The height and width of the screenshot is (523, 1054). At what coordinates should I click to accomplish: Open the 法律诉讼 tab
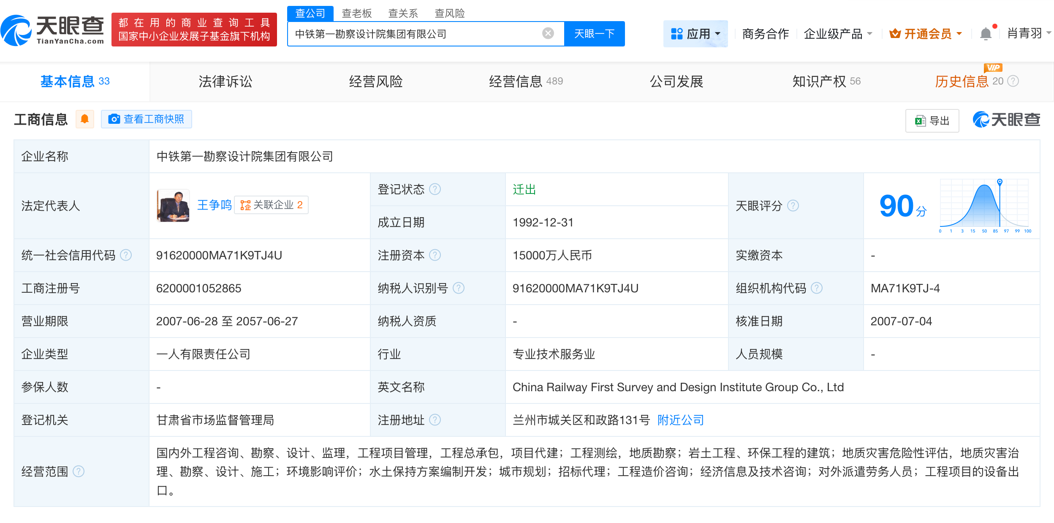coord(225,81)
